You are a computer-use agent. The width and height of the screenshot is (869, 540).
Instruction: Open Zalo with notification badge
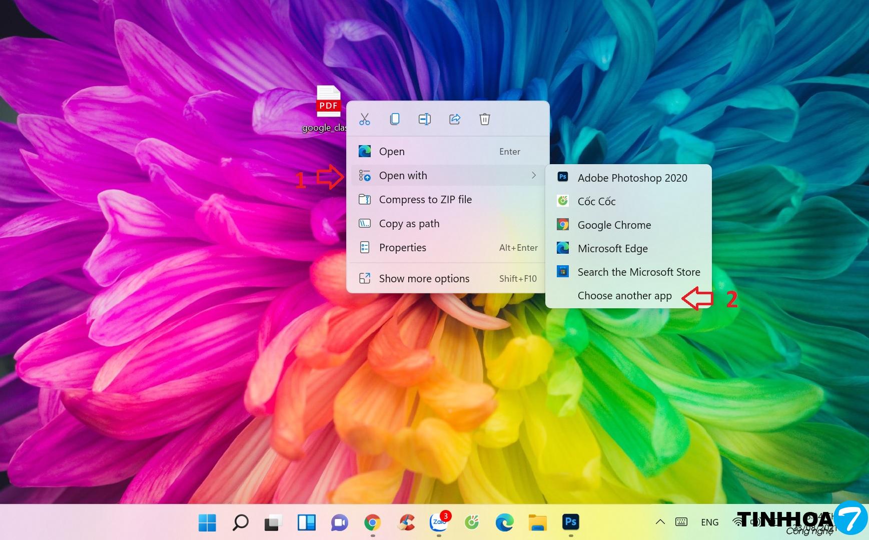439,522
